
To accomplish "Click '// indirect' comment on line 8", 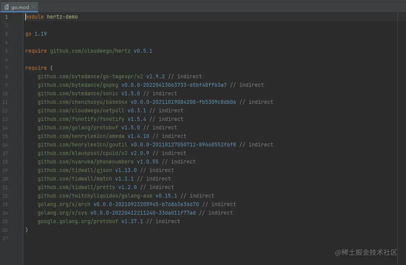I will coord(185,77).
